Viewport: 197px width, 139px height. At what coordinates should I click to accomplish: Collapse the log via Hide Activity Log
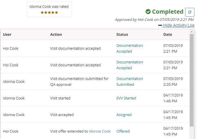tap(178, 25)
